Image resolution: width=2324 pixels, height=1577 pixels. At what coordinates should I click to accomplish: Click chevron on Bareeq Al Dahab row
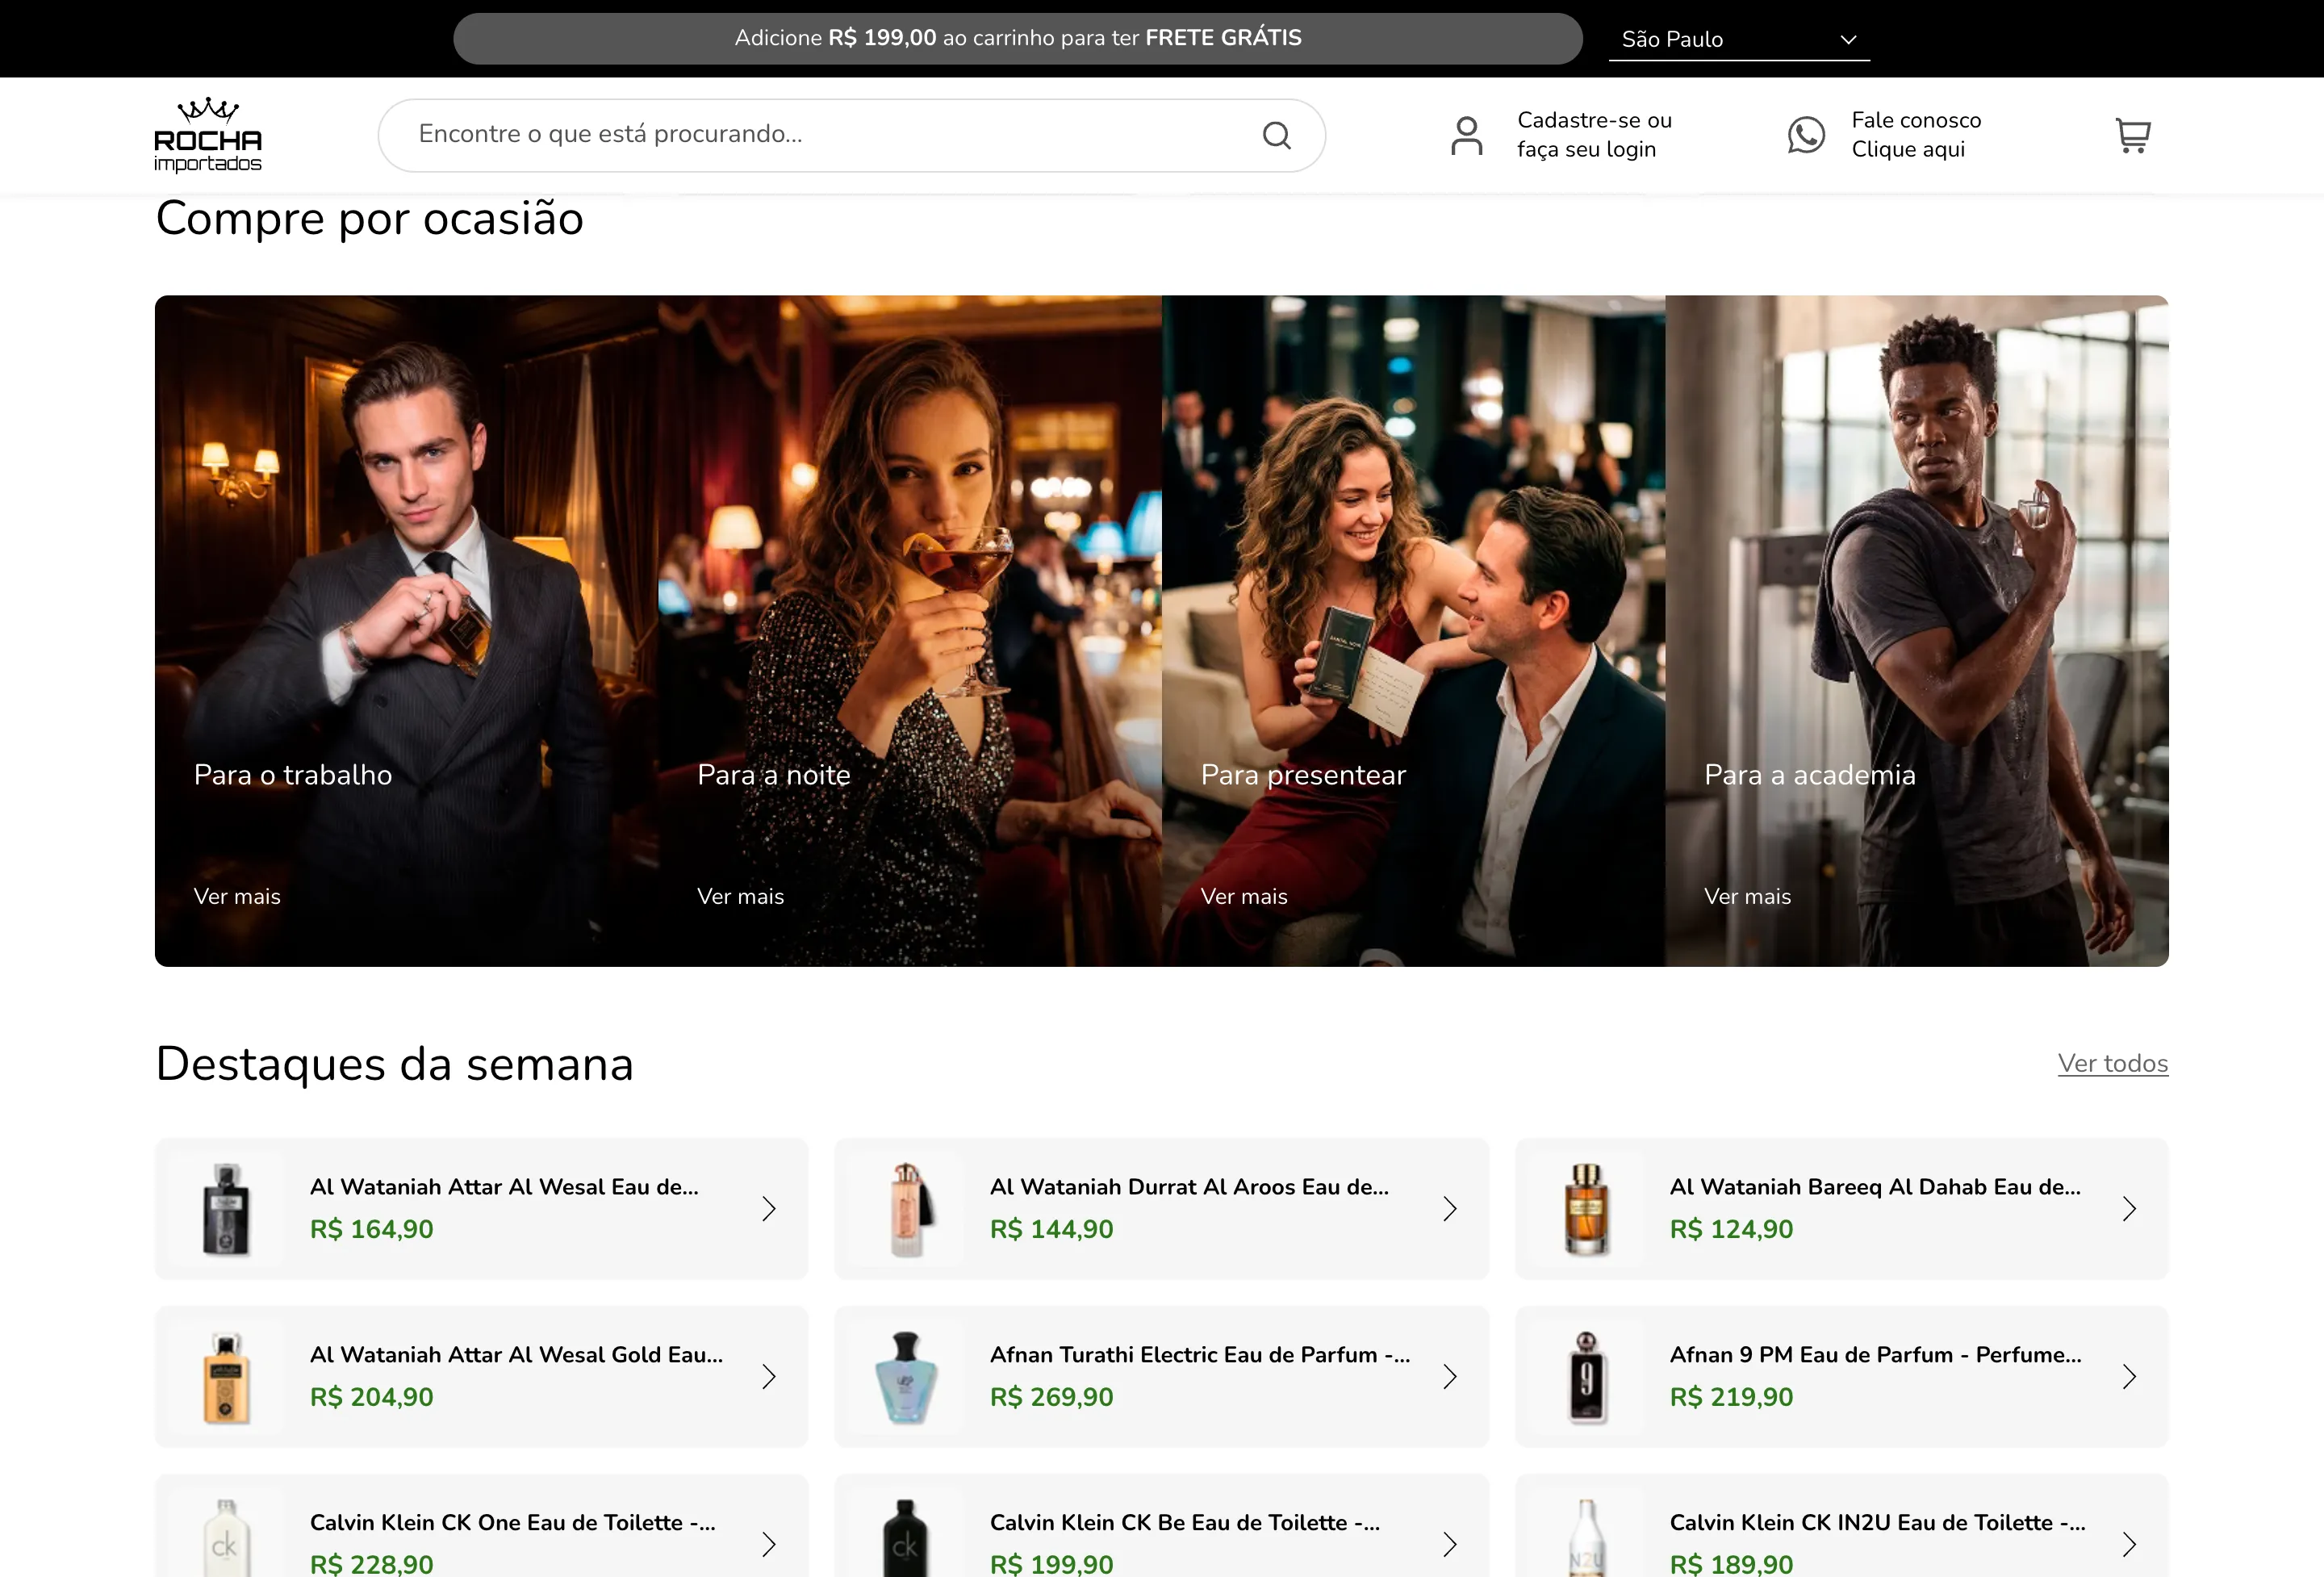[x=2130, y=1208]
